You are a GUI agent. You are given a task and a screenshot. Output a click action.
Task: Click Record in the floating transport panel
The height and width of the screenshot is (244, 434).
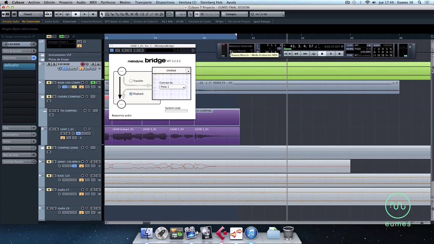tap(339, 54)
